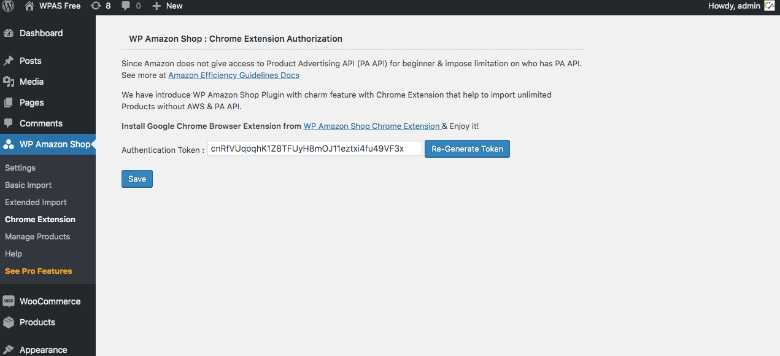Click the blue Save button

point(137,179)
